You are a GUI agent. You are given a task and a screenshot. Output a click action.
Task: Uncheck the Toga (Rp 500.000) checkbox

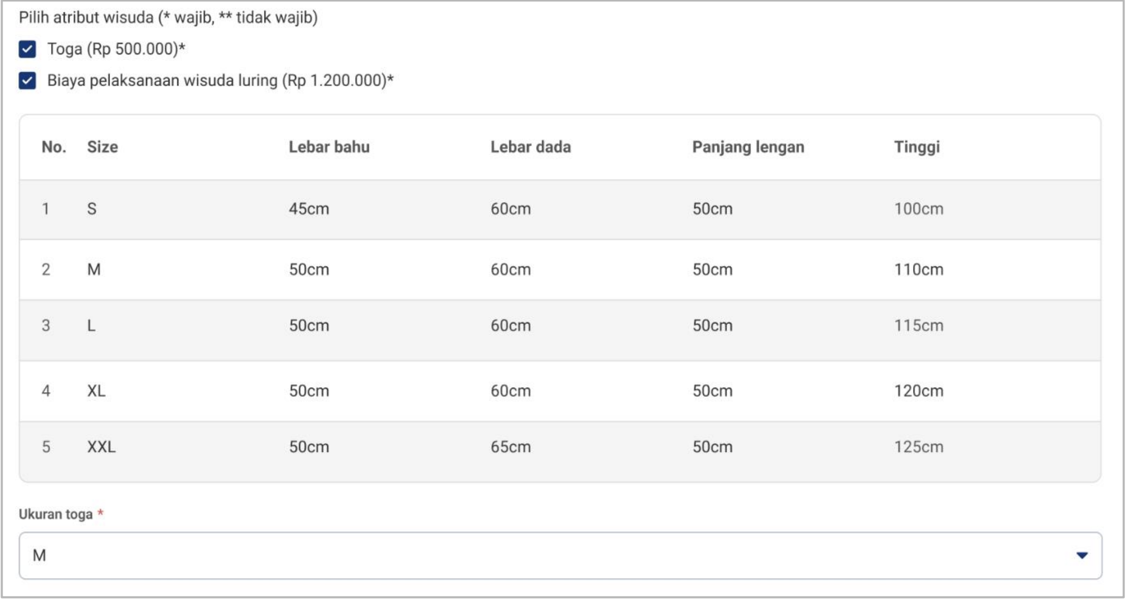click(28, 49)
